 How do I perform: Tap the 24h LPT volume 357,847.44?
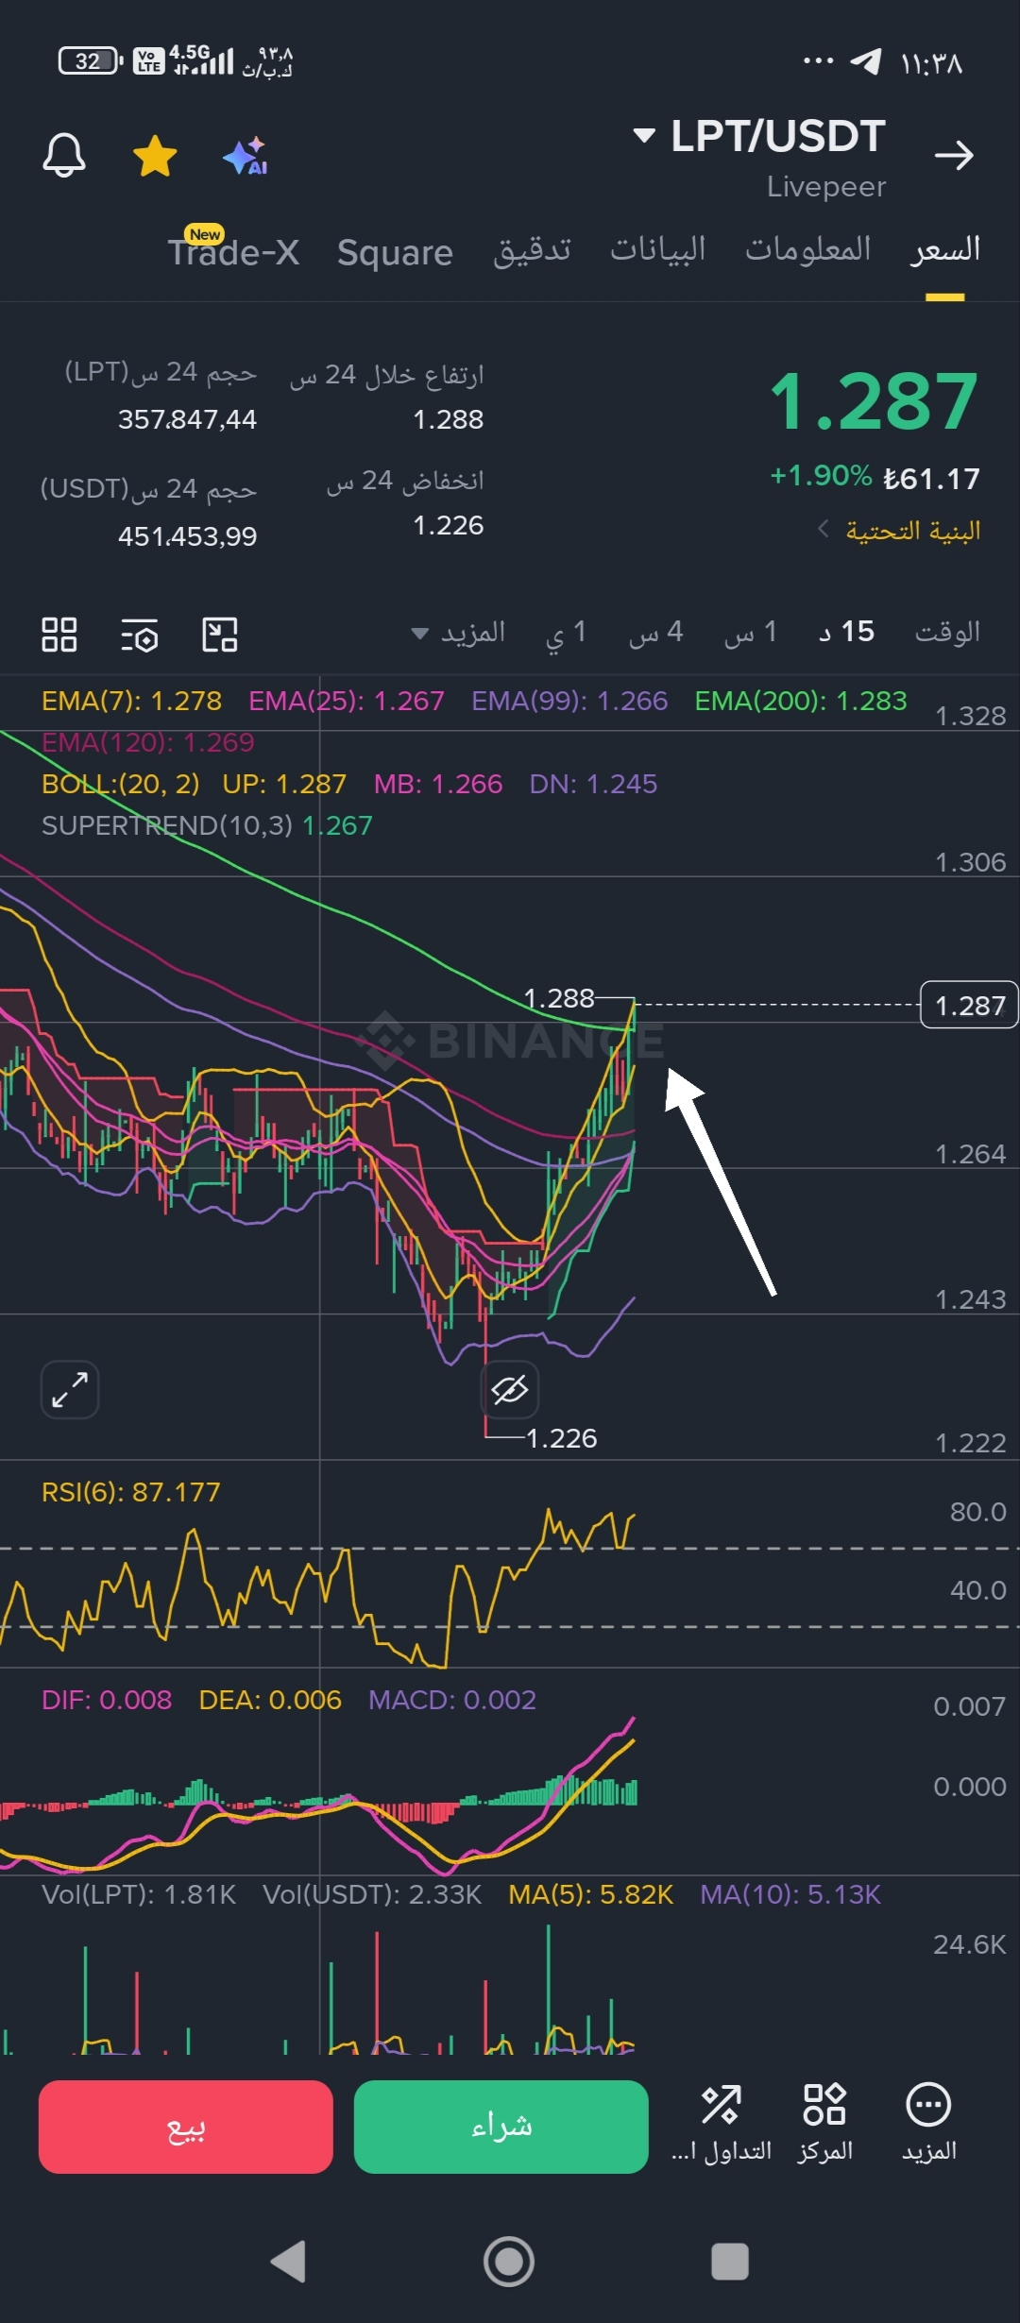click(187, 419)
